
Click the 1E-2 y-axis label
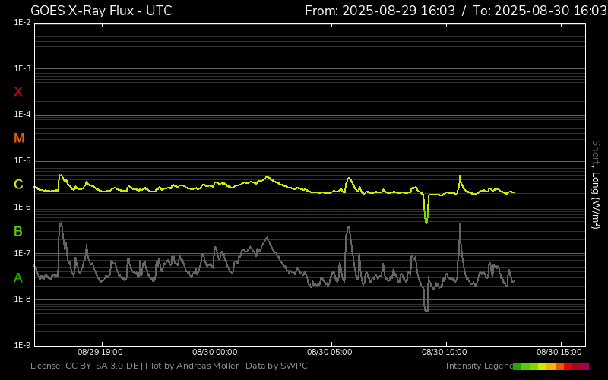point(22,23)
